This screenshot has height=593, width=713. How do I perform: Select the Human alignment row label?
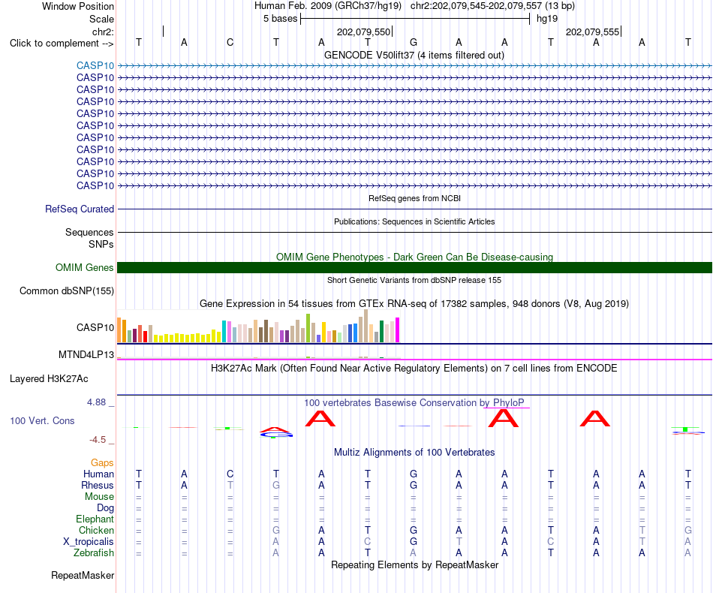pyautogui.click(x=98, y=474)
